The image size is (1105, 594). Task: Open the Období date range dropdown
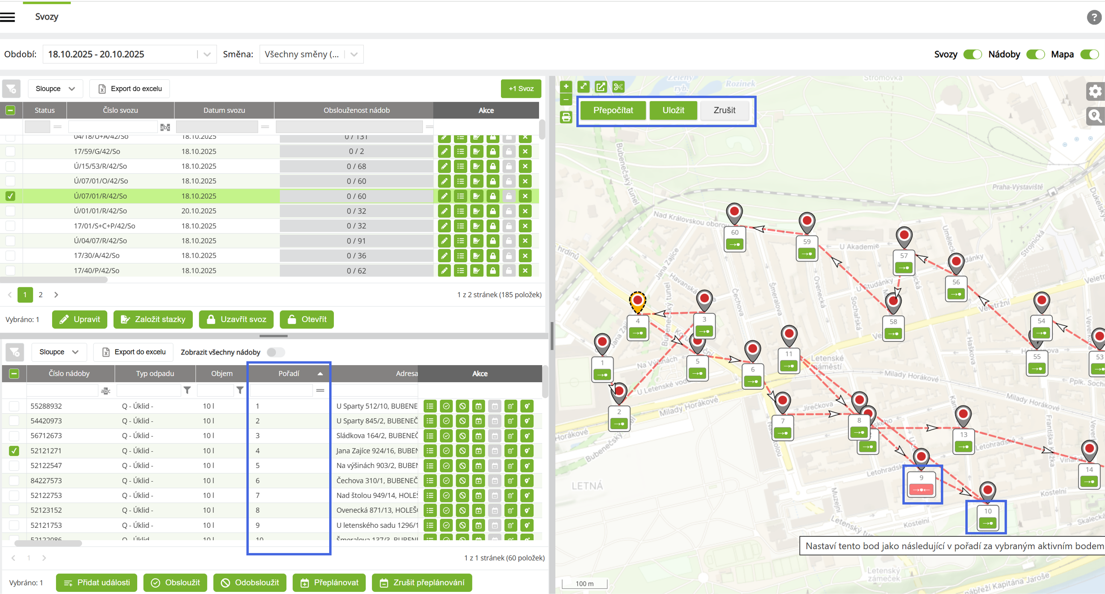pos(207,54)
